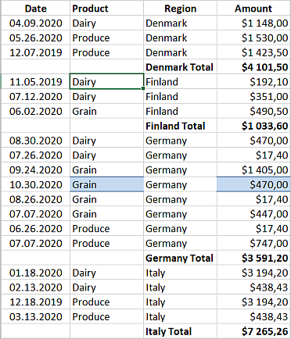Click the Amount column header

point(253,9)
